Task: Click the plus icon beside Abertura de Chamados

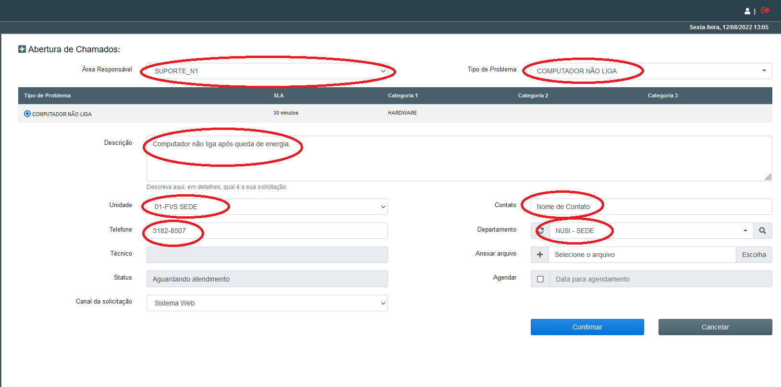Action: (22, 49)
